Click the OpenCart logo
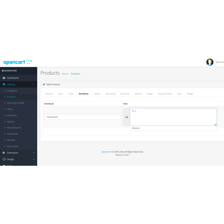Image resolution: width=224 pixels, height=224 pixels. (17, 62)
